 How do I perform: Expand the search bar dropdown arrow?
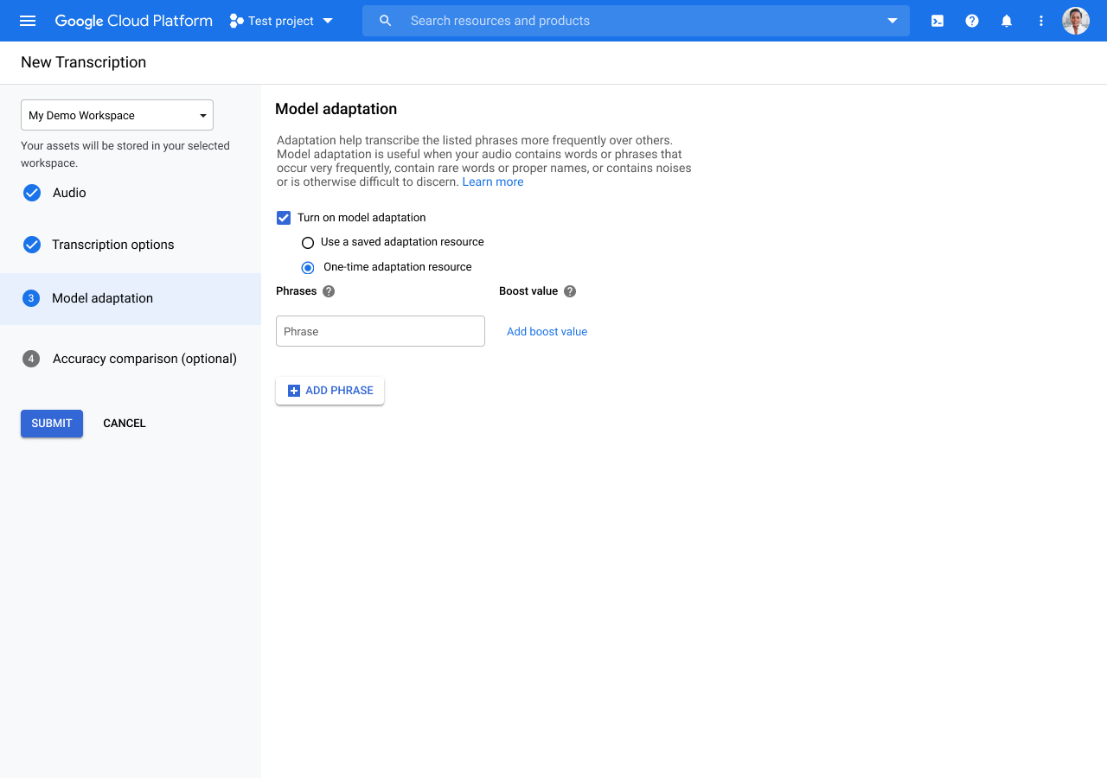coord(893,21)
